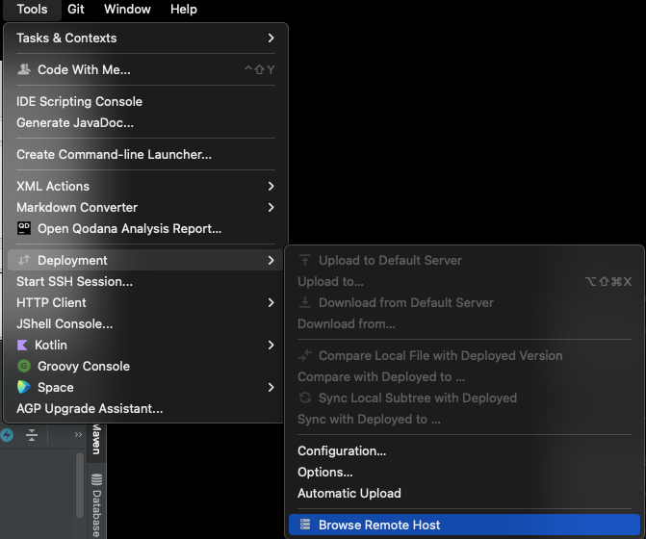Open the Database tool window tab
Screen dimensions: 646x539
pyautogui.click(x=96, y=504)
